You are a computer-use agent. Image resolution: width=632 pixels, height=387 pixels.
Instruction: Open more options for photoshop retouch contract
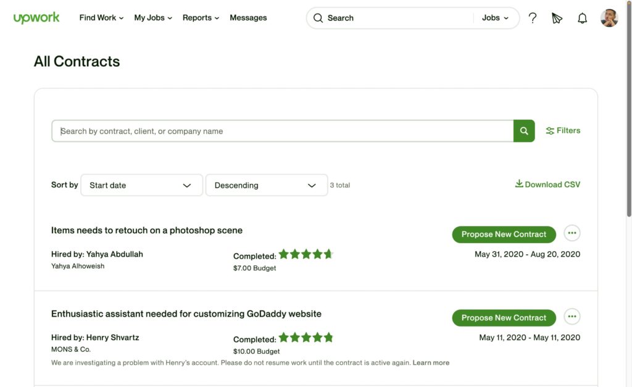572,233
